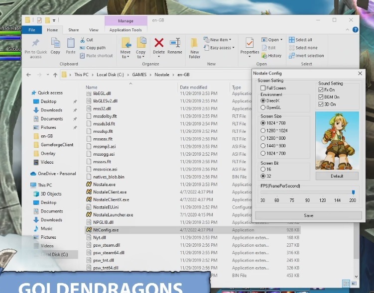Go up one folder level arrow
Screen dimensions: 374x293
55,75
